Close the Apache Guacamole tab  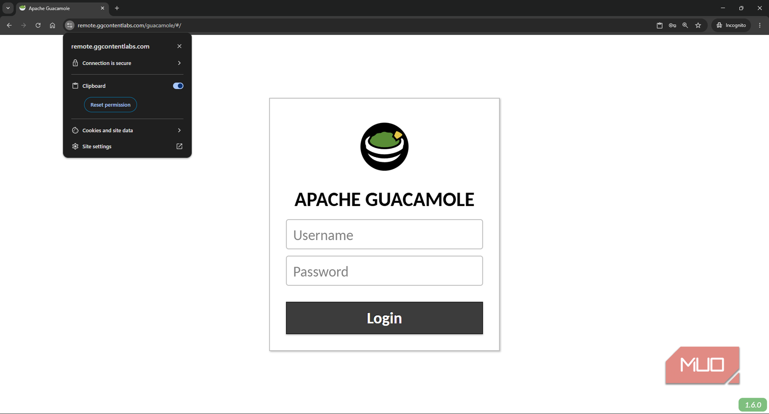[103, 8]
